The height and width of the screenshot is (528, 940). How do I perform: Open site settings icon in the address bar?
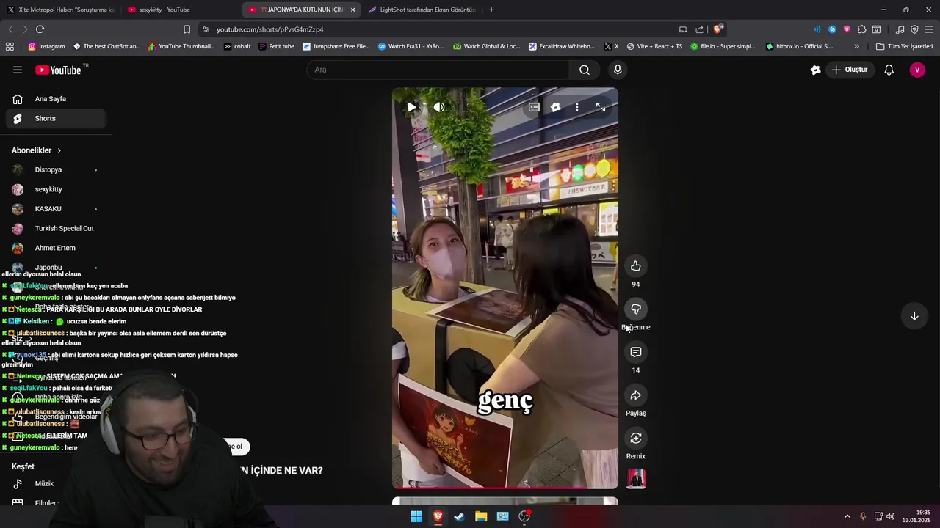tap(206, 29)
